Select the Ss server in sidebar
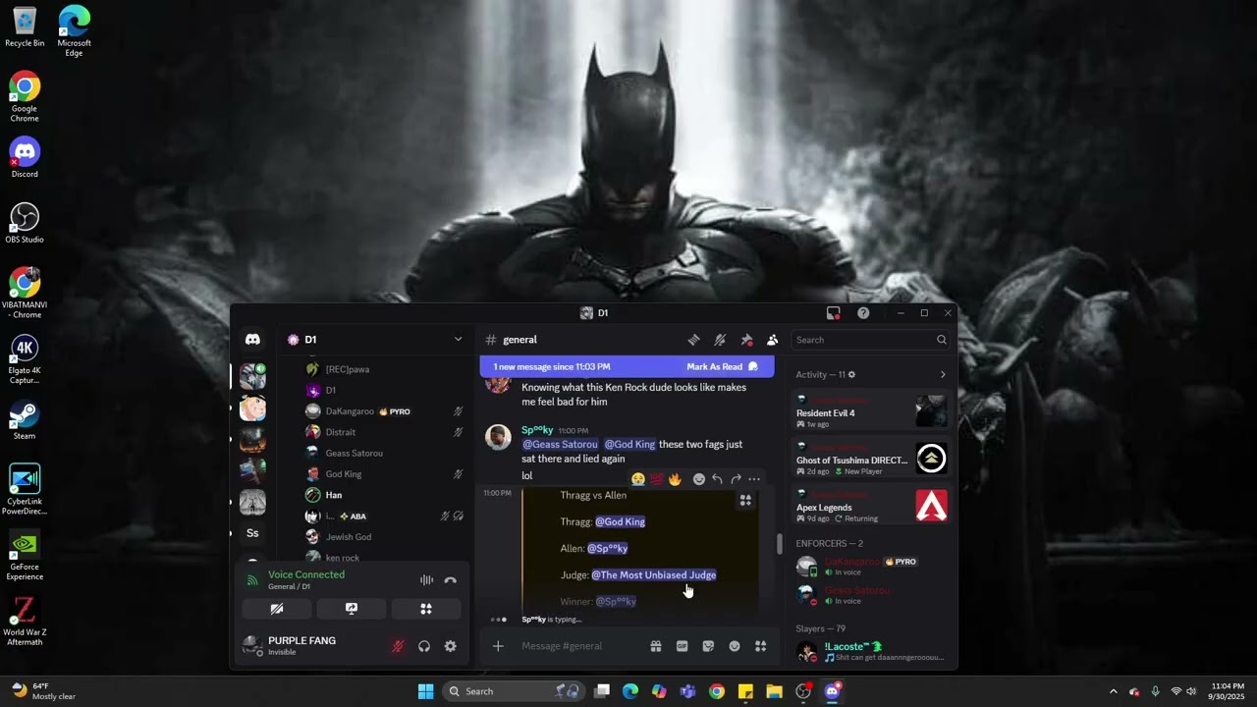Viewport: 1257px width, 707px height. 252,533
